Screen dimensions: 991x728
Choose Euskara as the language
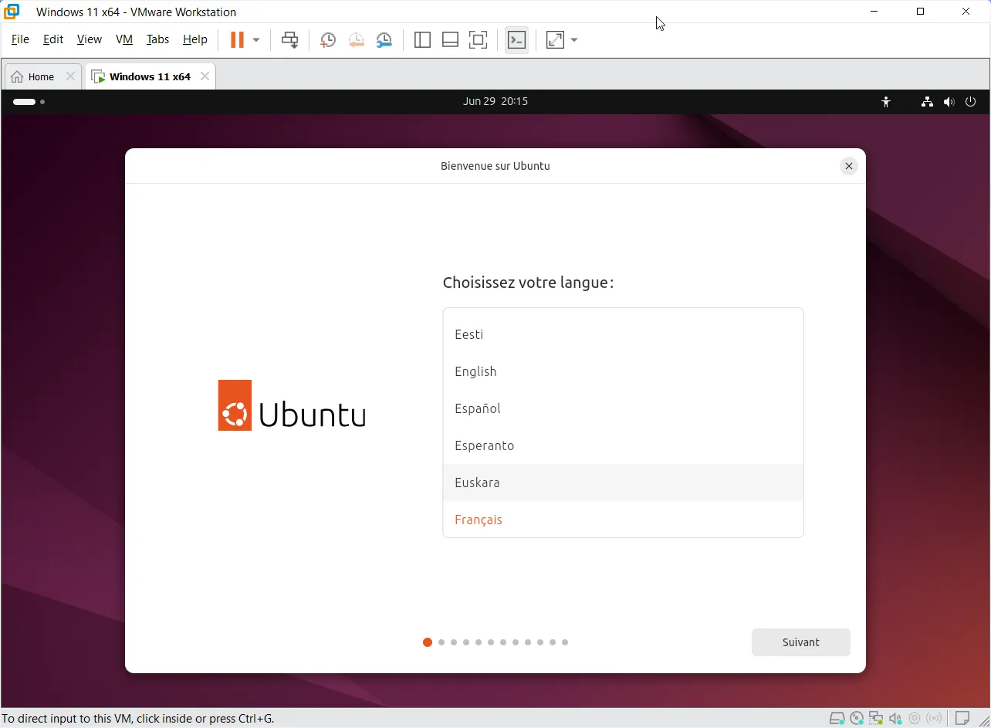(x=623, y=483)
